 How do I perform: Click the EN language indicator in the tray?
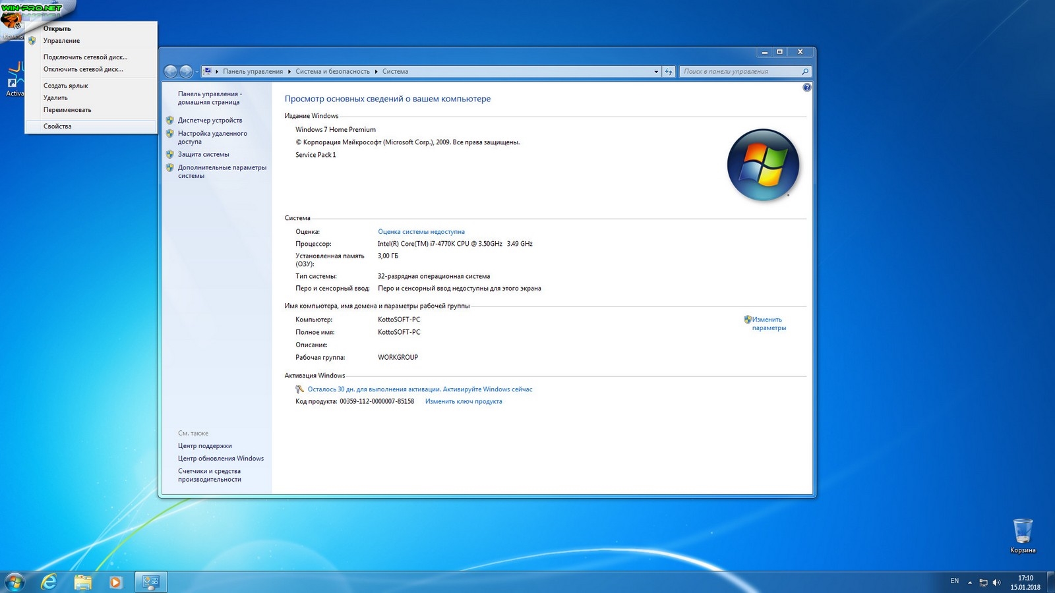pos(954,581)
